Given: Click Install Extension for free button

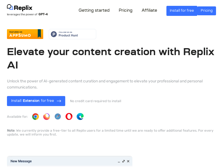Looking at the screenshot, I should 36,101.
